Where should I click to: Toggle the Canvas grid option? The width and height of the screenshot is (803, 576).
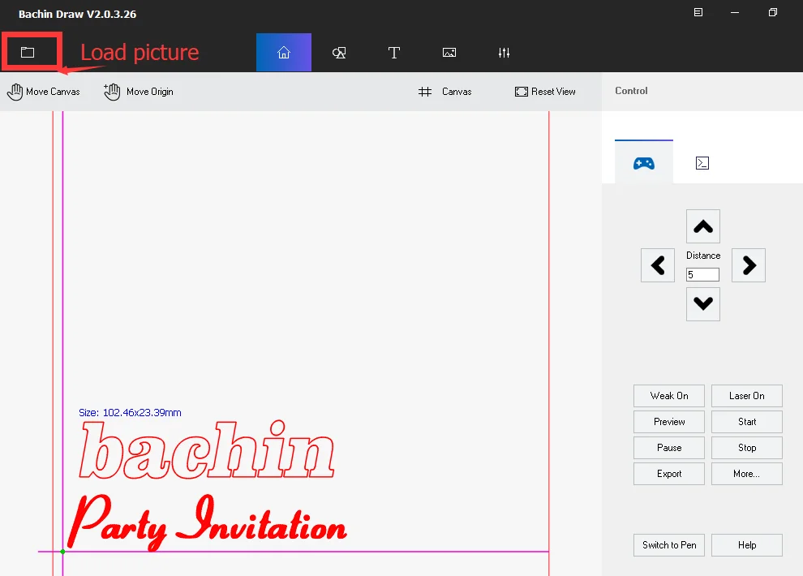(445, 92)
